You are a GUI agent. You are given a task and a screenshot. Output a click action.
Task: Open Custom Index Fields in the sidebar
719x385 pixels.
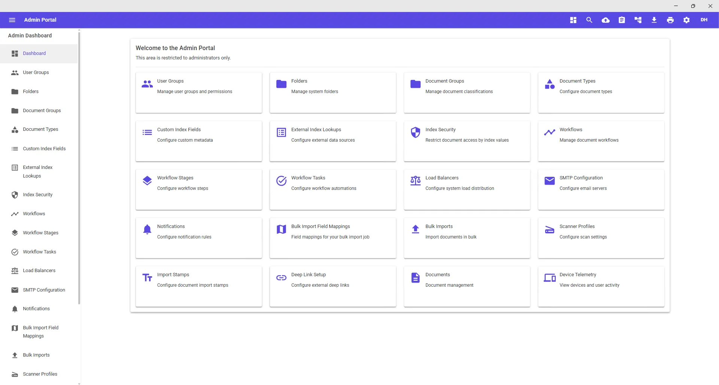click(39, 148)
